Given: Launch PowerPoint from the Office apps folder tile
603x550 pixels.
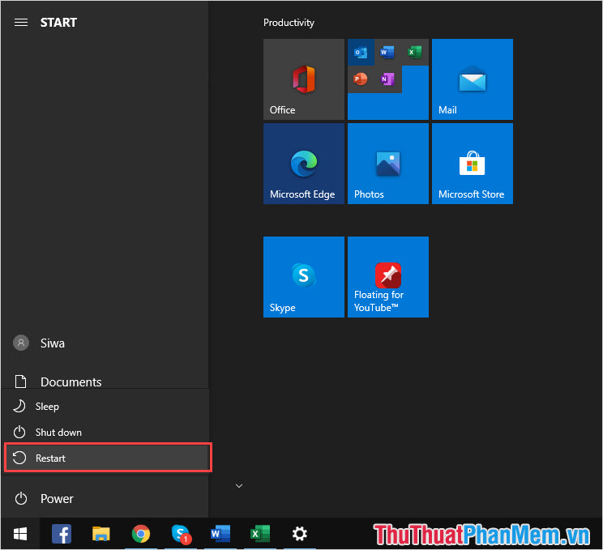Looking at the screenshot, I should point(361,79).
